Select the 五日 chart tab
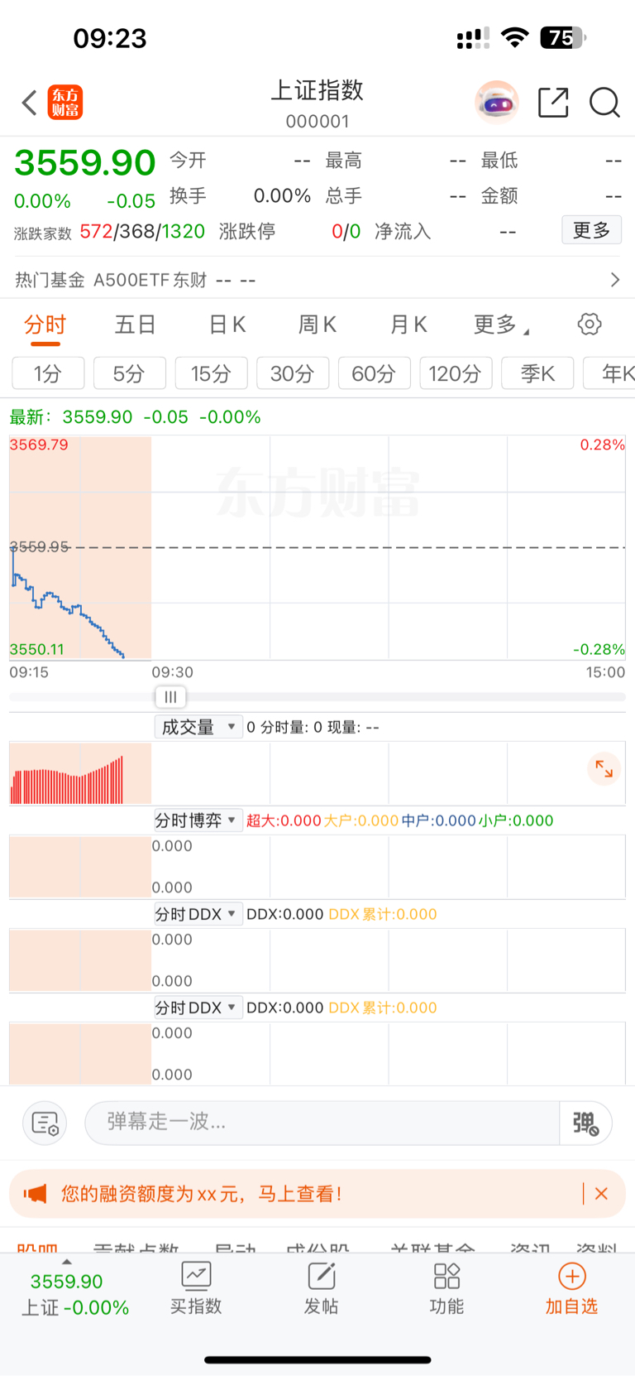635x1376 pixels. click(135, 325)
